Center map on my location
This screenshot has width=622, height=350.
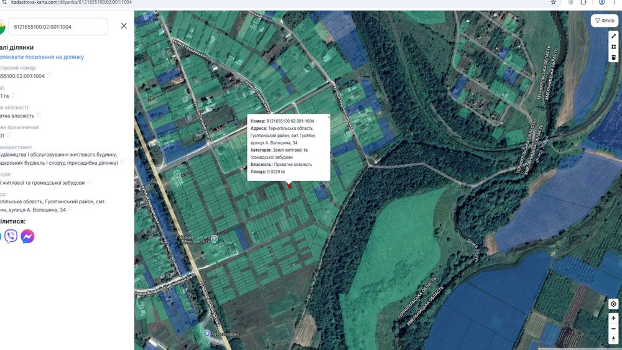pos(613,304)
